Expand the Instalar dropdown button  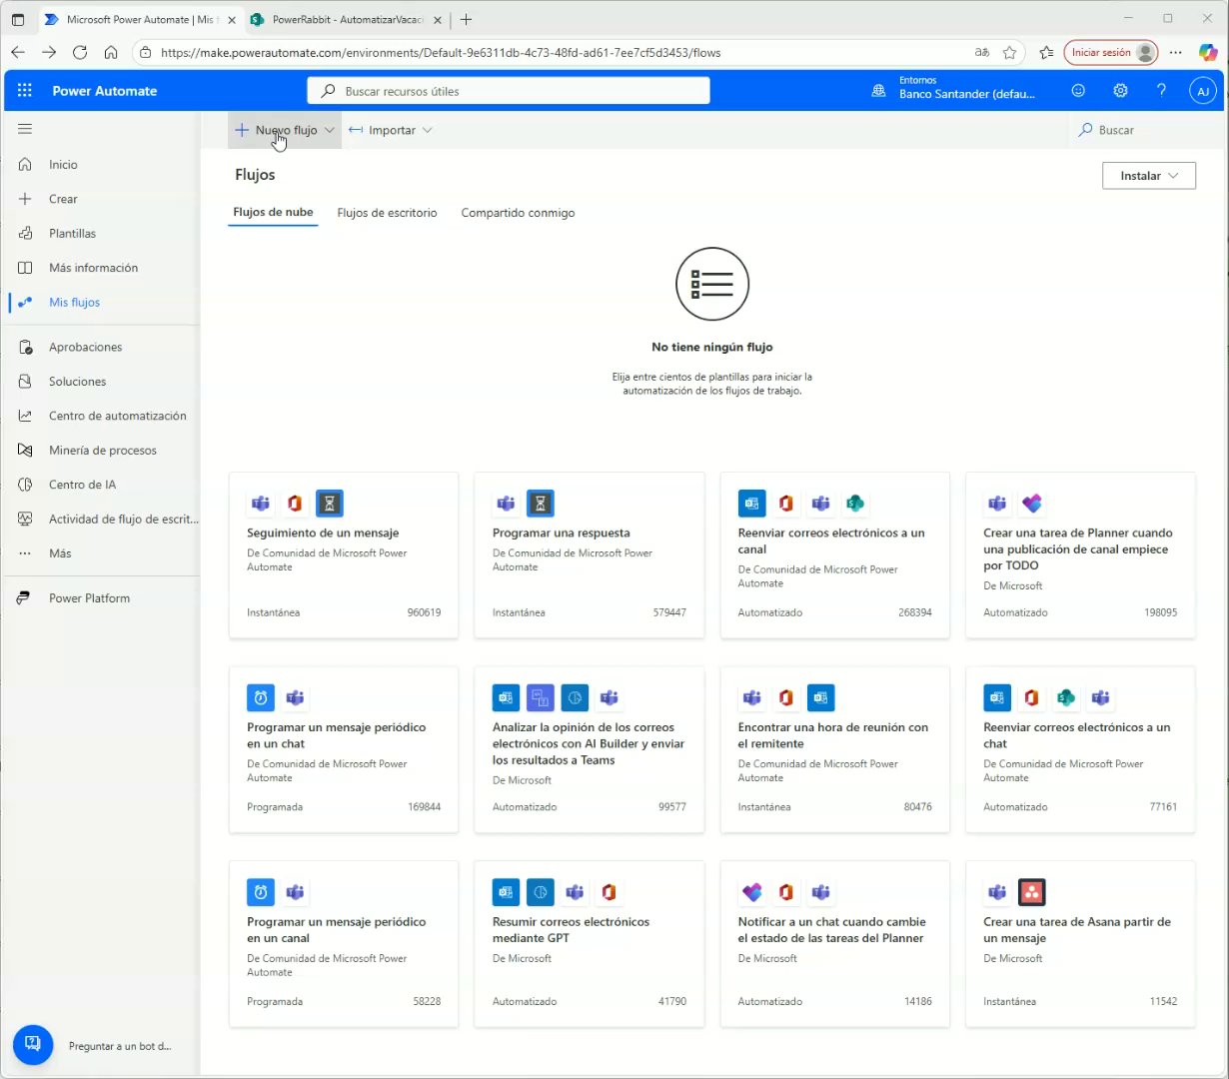(x=1149, y=176)
